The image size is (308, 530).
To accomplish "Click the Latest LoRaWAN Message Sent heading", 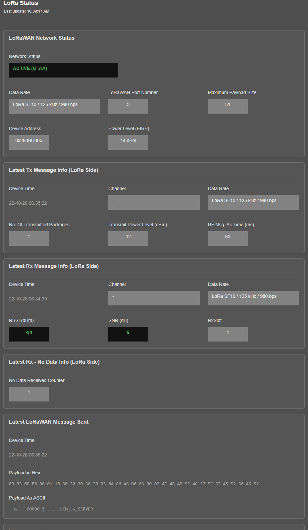I will 49,422.
